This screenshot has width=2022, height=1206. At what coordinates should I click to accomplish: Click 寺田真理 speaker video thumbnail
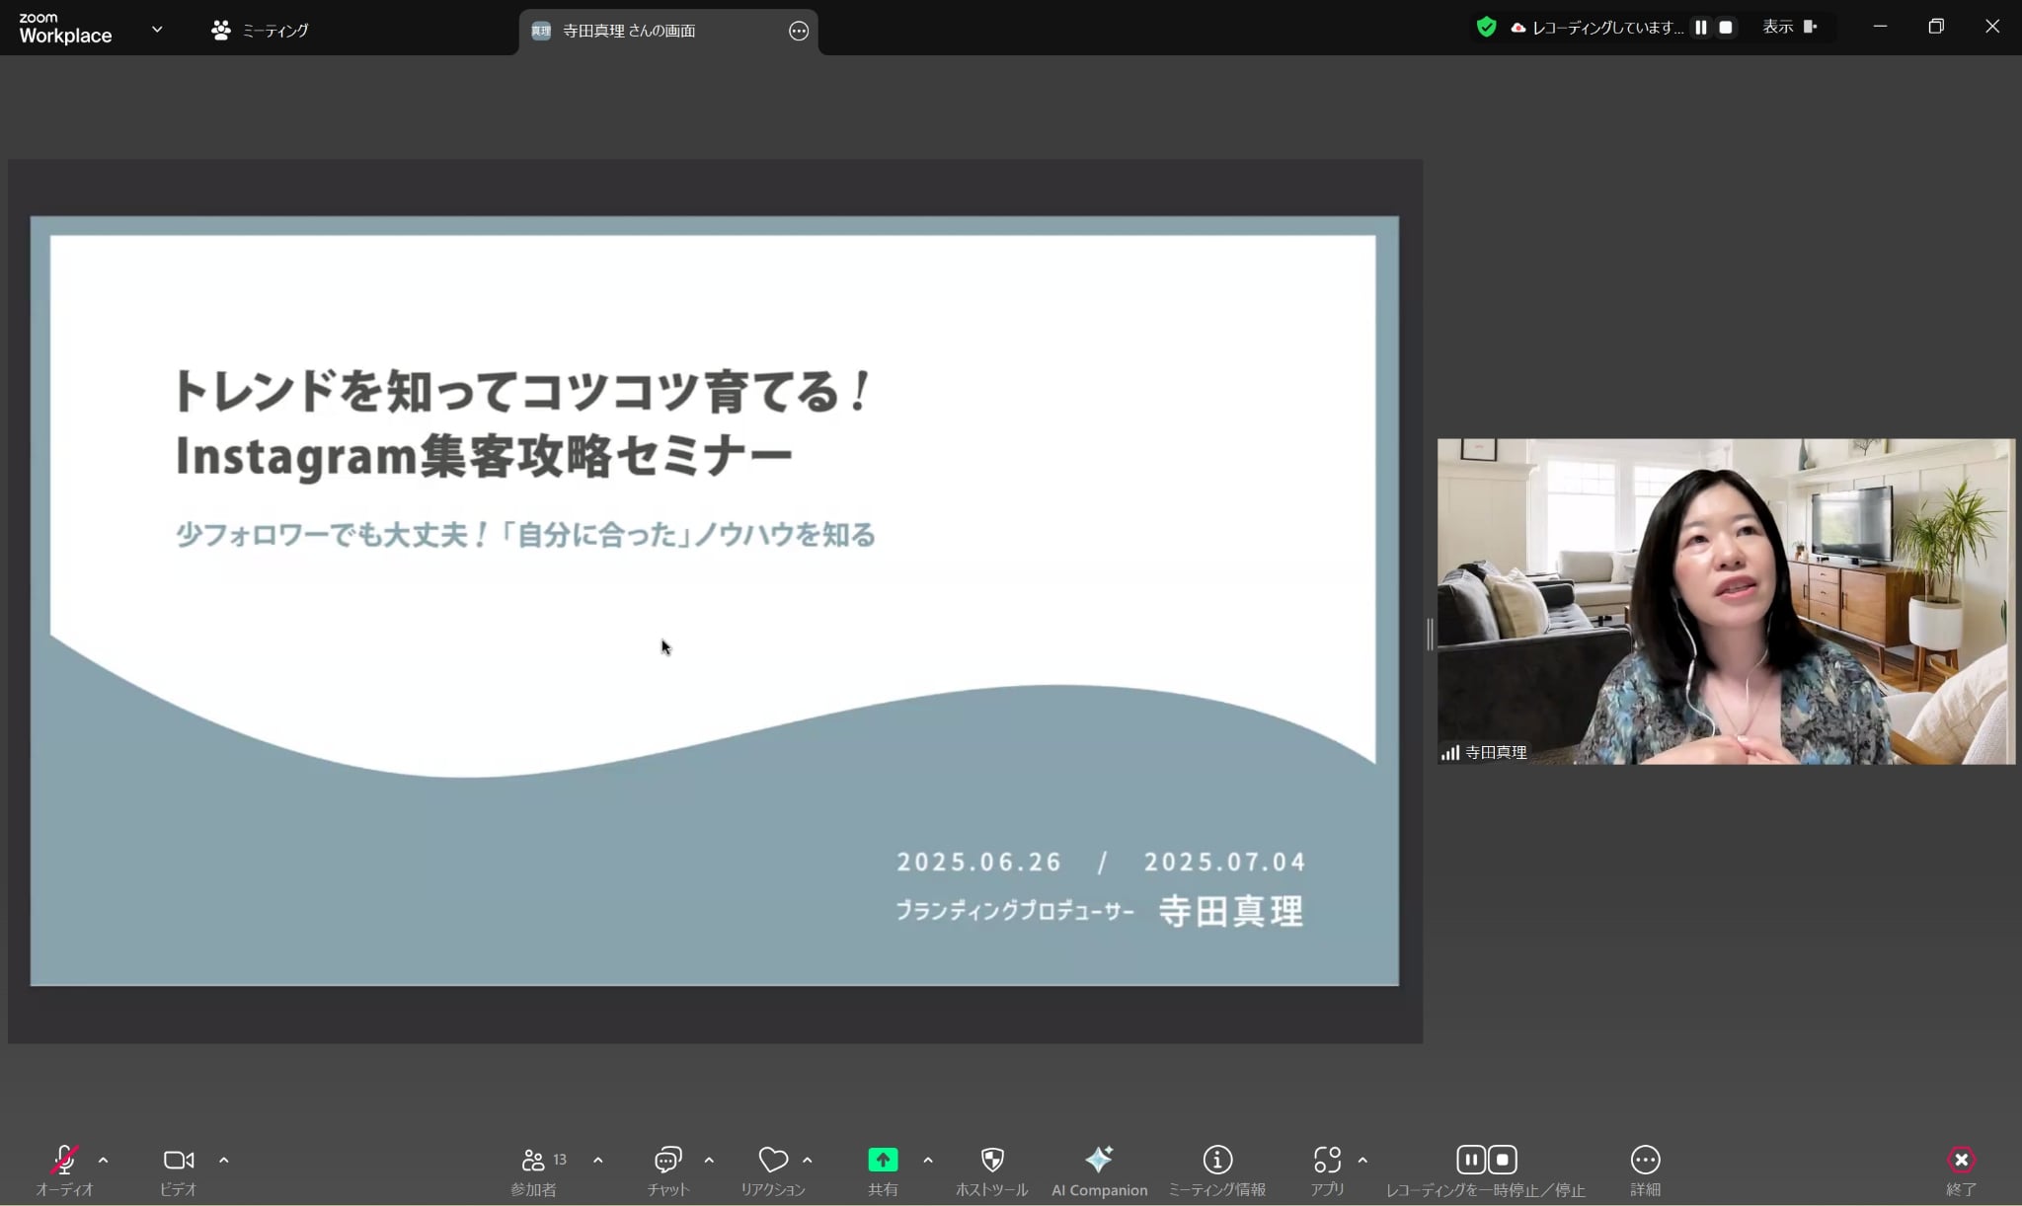pyautogui.click(x=1726, y=601)
